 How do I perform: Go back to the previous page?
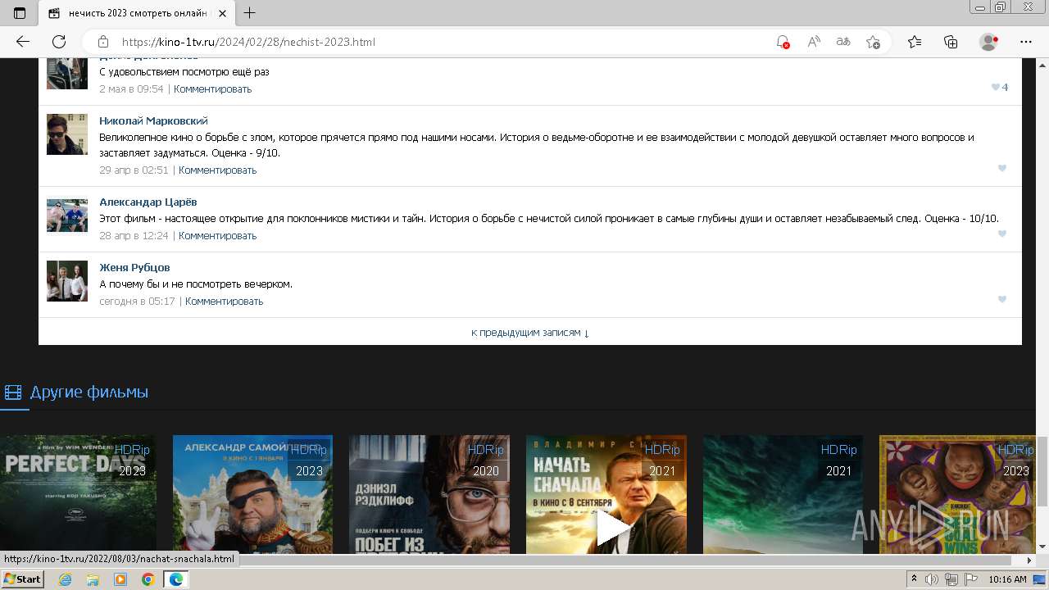23,42
